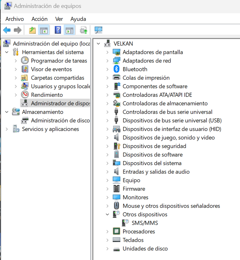Open the Archivo menu

15,19
